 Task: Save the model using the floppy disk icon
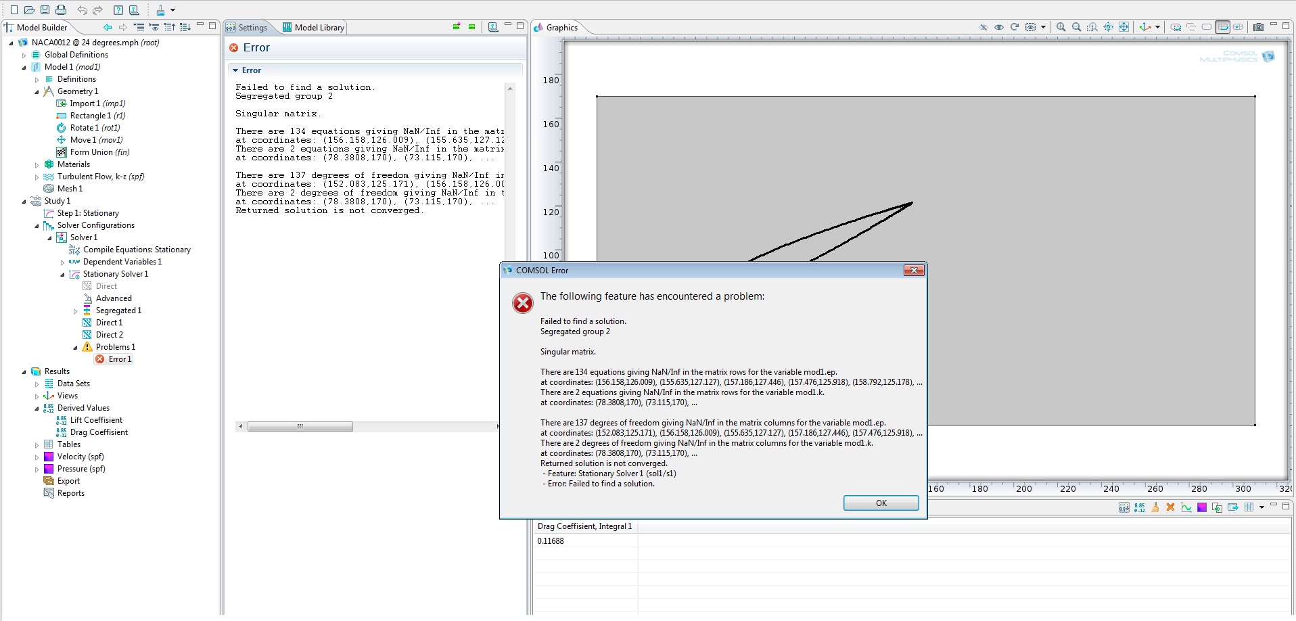pyautogui.click(x=45, y=9)
